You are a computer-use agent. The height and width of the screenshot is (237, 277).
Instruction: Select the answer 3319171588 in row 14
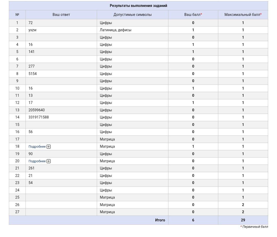(x=38, y=117)
